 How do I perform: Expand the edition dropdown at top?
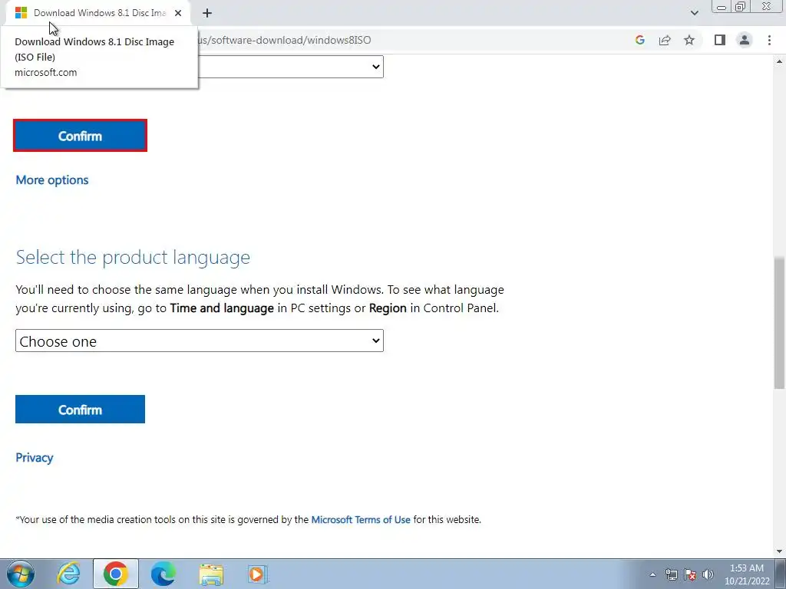click(291, 67)
